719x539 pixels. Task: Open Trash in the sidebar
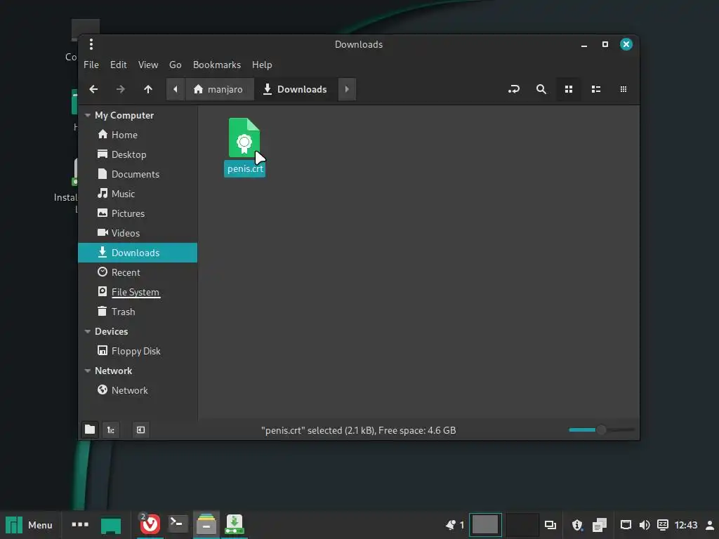(x=138, y=312)
